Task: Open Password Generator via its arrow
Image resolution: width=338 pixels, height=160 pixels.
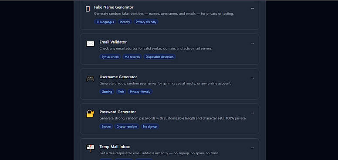Action: [x=253, y=113]
